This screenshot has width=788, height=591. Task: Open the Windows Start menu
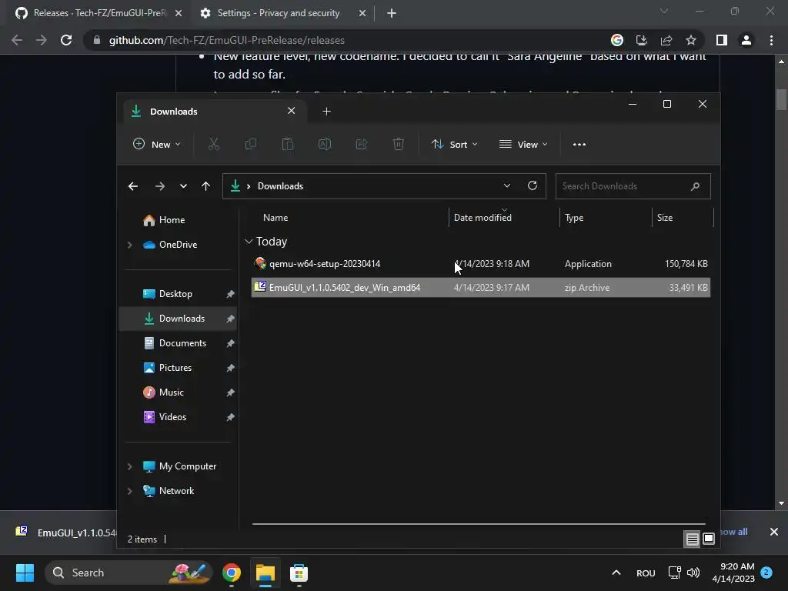pyautogui.click(x=25, y=573)
